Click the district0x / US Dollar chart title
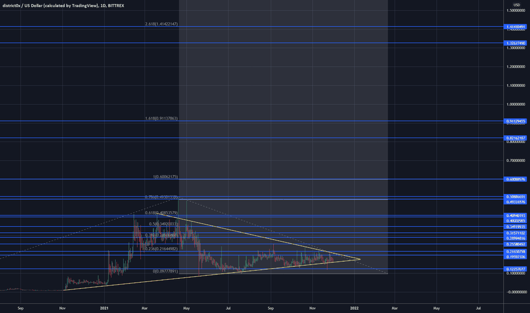This screenshot has width=530, height=313. click(64, 6)
